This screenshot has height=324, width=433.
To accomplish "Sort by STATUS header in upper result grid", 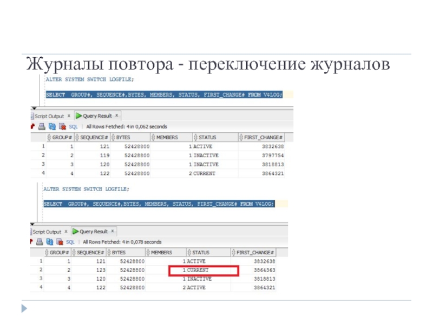I will [x=215, y=137].
